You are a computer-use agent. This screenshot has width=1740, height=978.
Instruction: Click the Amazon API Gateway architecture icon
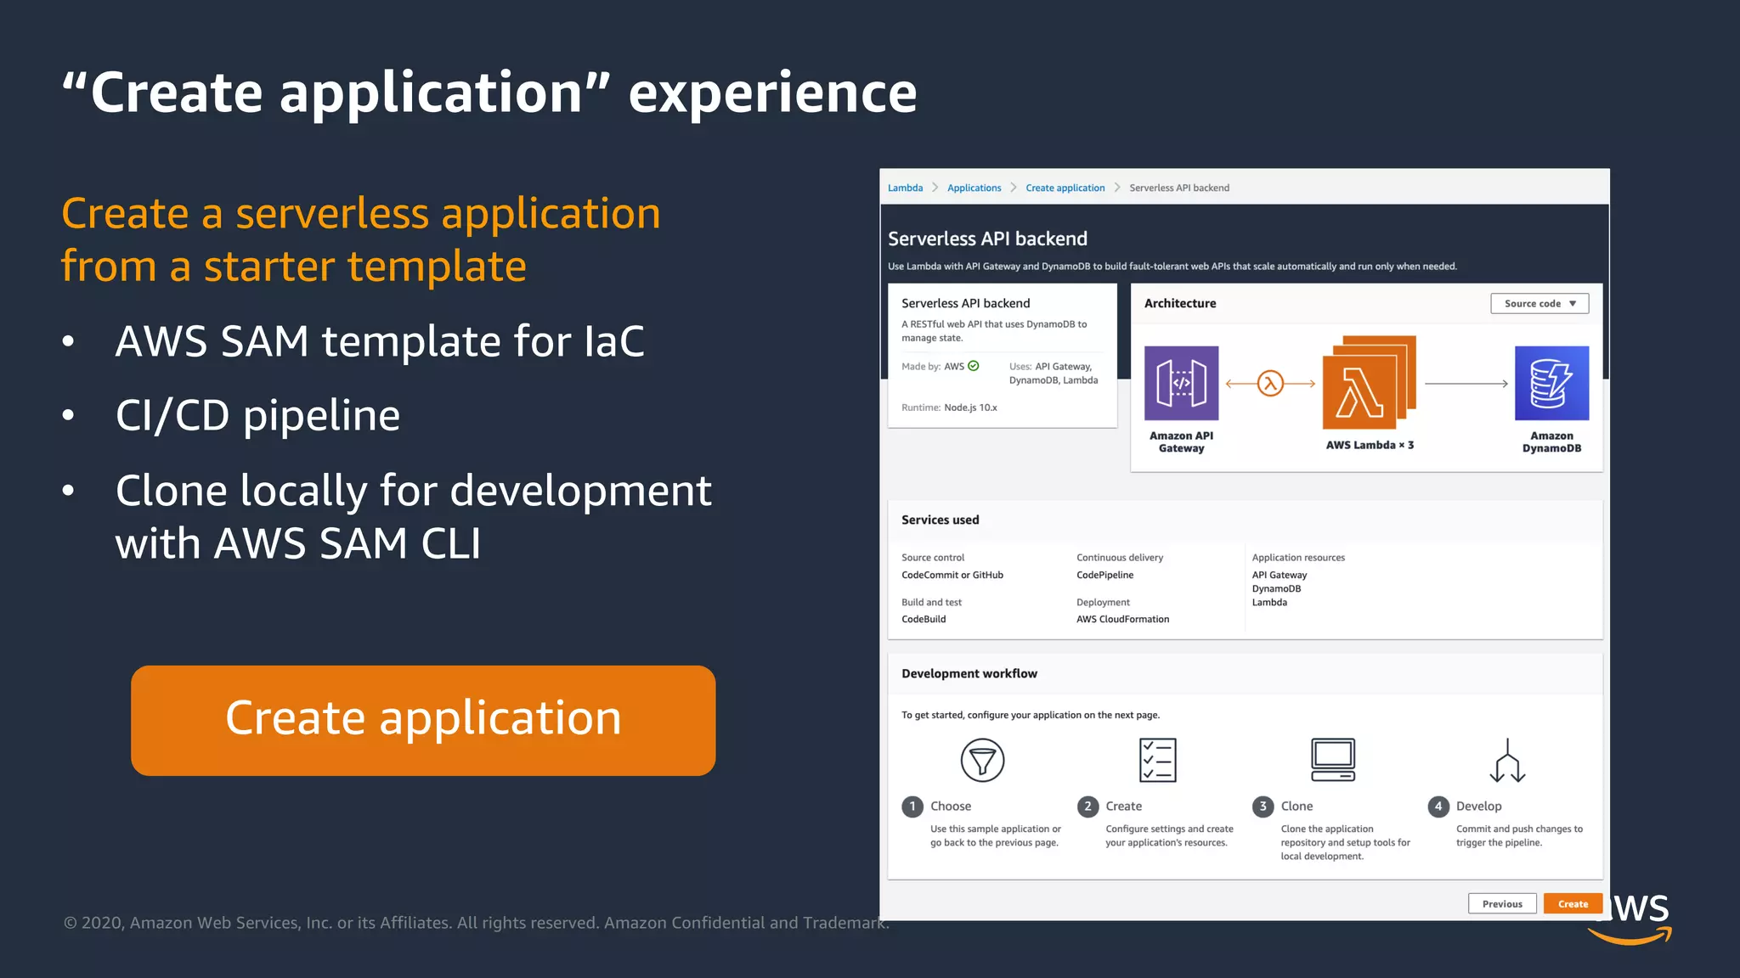[x=1181, y=383]
